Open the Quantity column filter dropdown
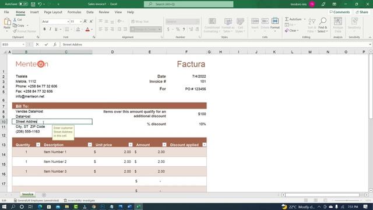 pyautogui.click(x=38, y=145)
